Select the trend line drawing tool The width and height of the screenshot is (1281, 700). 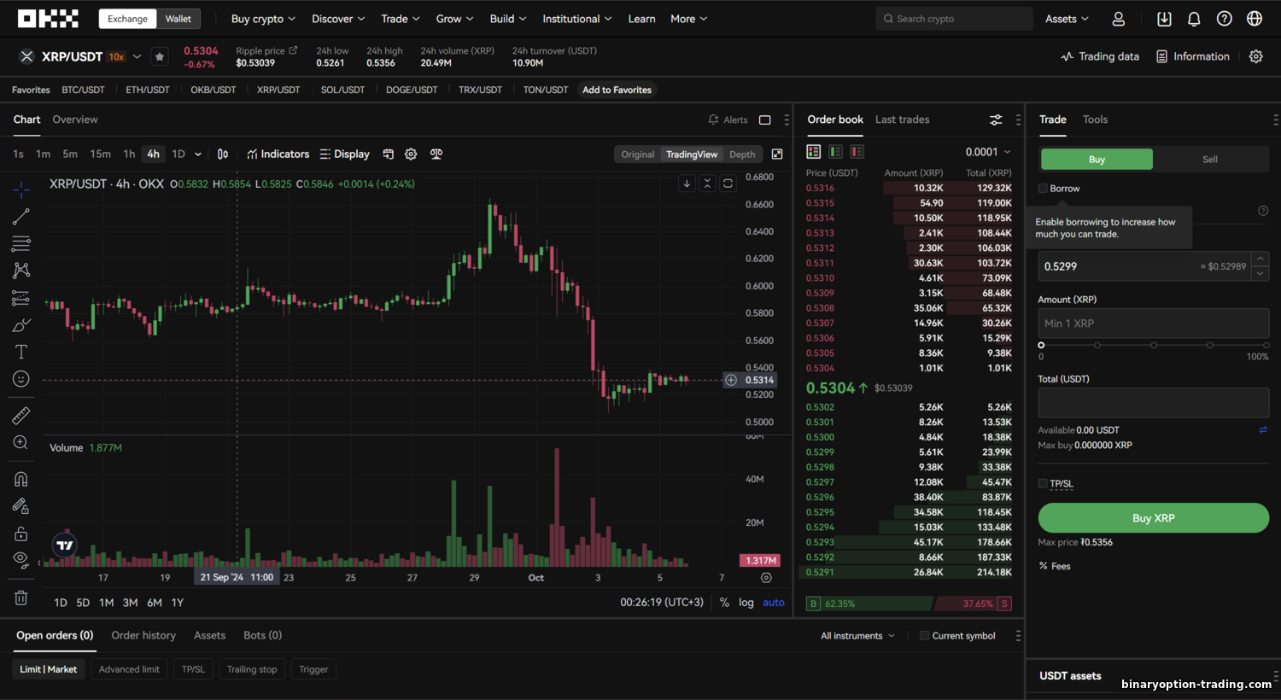[x=21, y=217]
